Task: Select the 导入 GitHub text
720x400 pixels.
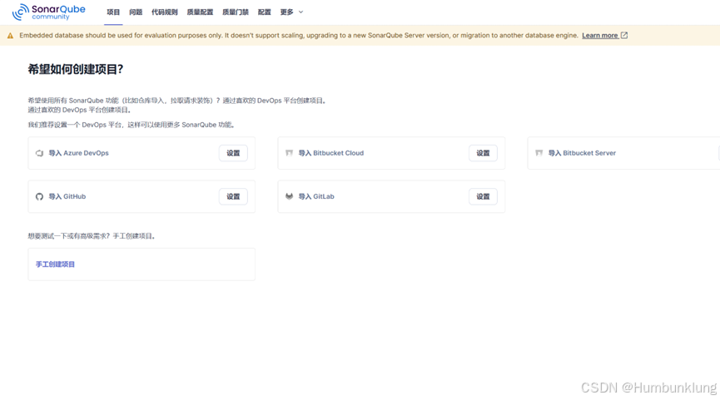Action: click(x=67, y=197)
